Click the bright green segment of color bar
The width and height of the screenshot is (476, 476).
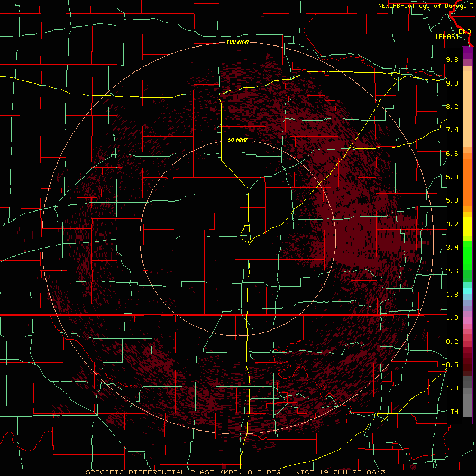pos(467,255)
